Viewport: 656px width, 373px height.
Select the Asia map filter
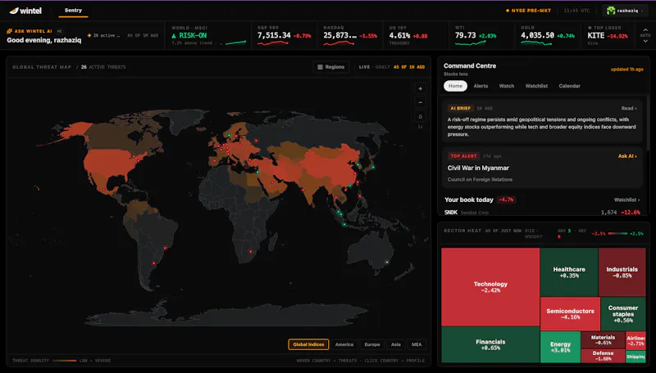396,344
